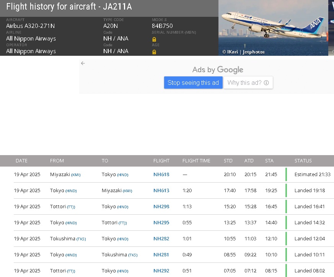Click the 'Landed 16:41' status text

(x=310, y=207)
